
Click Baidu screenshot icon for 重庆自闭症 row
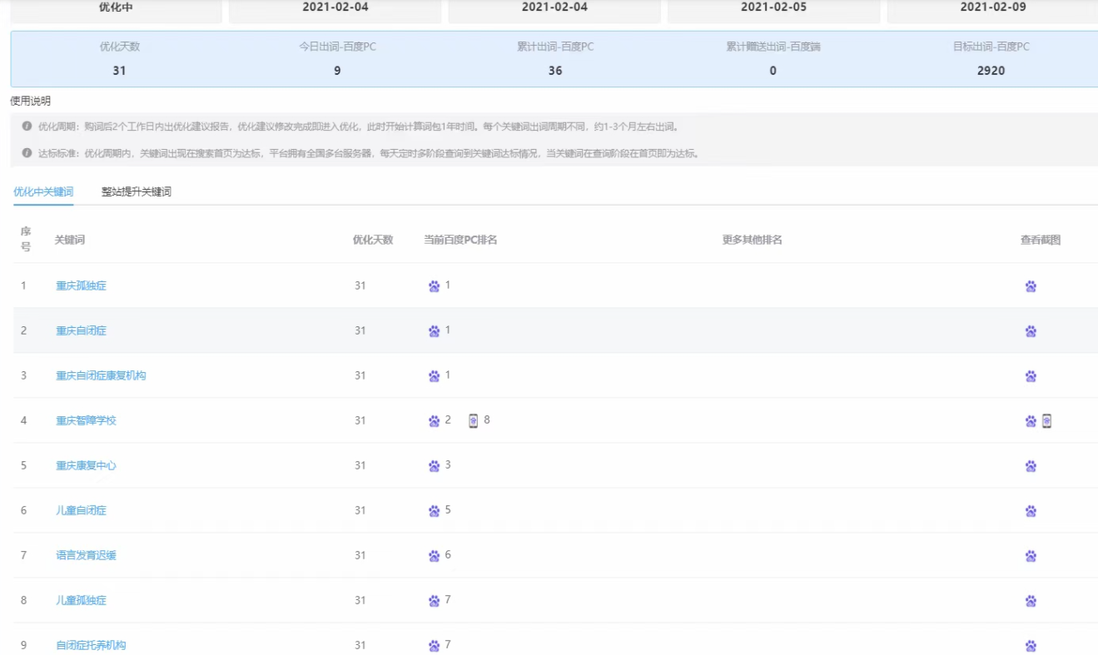pos(1031,331)
